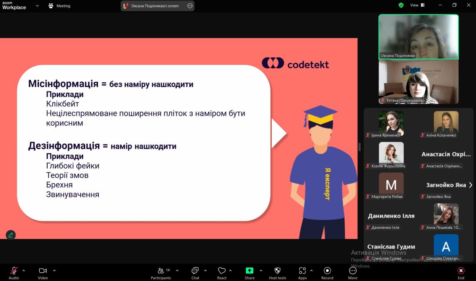Expand the Share options arrow
This screenshot has width=476, height=281.
click(x=261, y=271)
